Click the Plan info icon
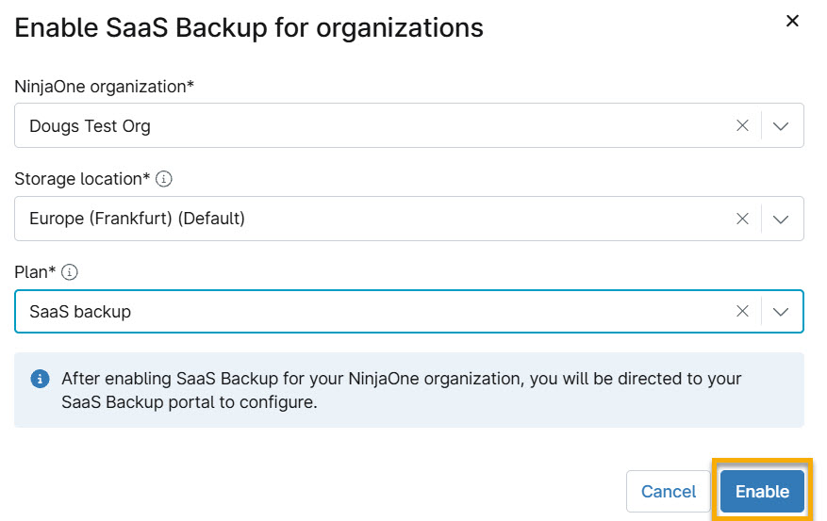 [x=70, y=272]
